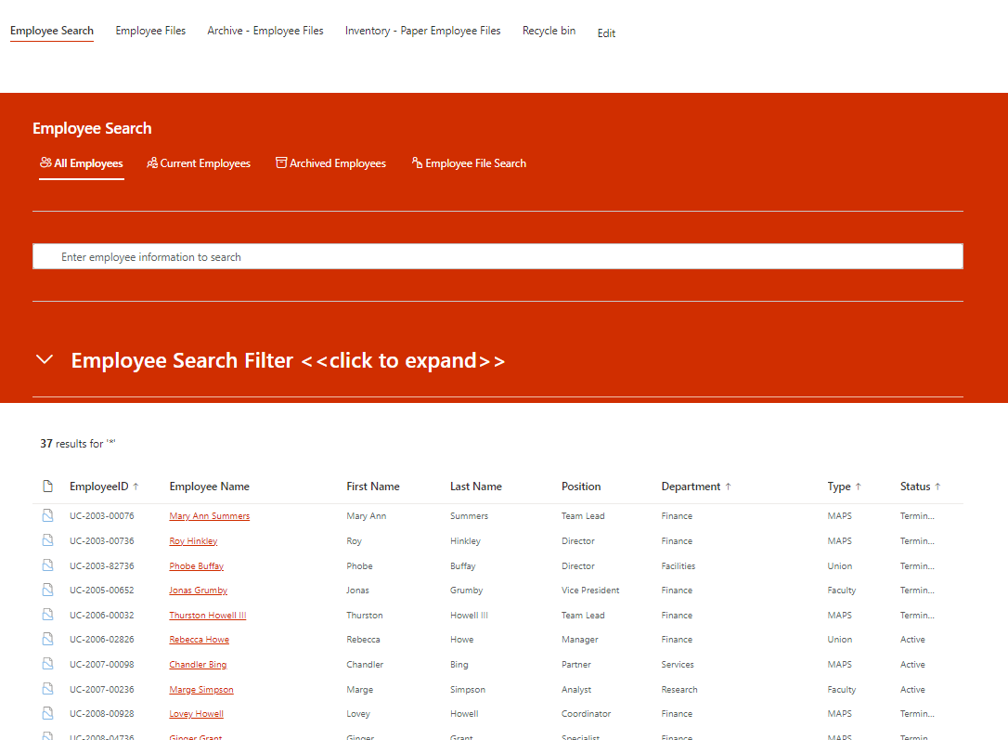Click the Current Employees group icon
1008x740 pixels.
pyautogui.click(x=151, y=162)
